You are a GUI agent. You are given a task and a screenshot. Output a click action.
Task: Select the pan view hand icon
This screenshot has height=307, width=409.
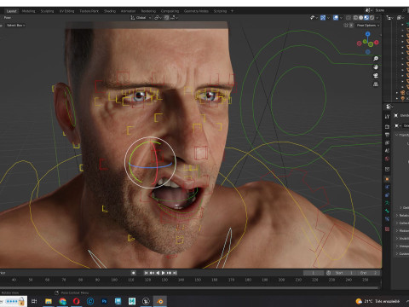[x=376, y=67]
